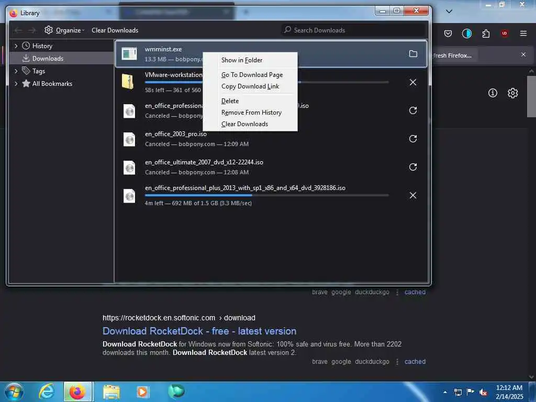Select the en_office_2003_pro.iso download row
The width and height of the screenshot is (536, 402).
pyautogui.click(x=271, y=139)
